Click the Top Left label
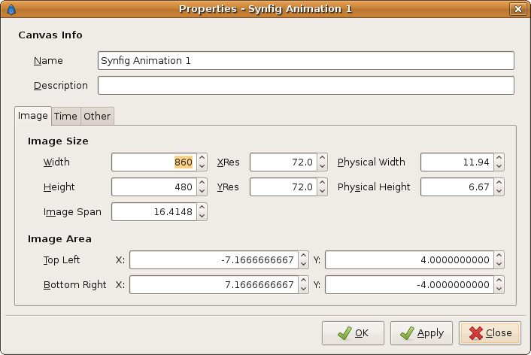 click(62, 260)
